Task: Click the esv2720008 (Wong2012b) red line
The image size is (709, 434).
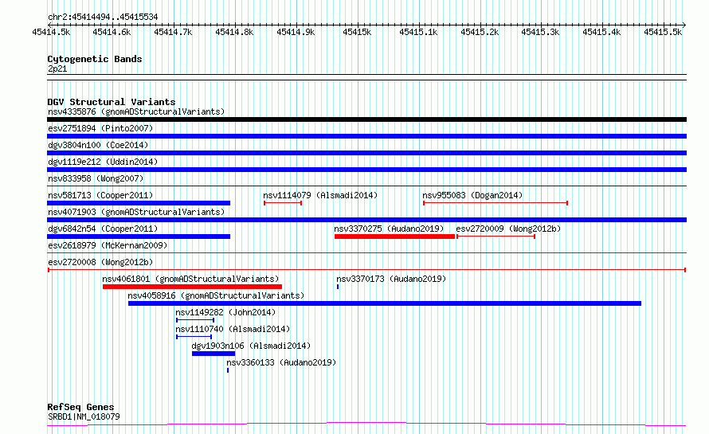Action: coord(366,270)
